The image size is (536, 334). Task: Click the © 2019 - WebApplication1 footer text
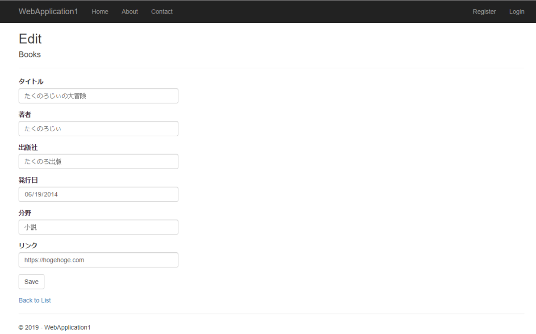tap(54, 327)
